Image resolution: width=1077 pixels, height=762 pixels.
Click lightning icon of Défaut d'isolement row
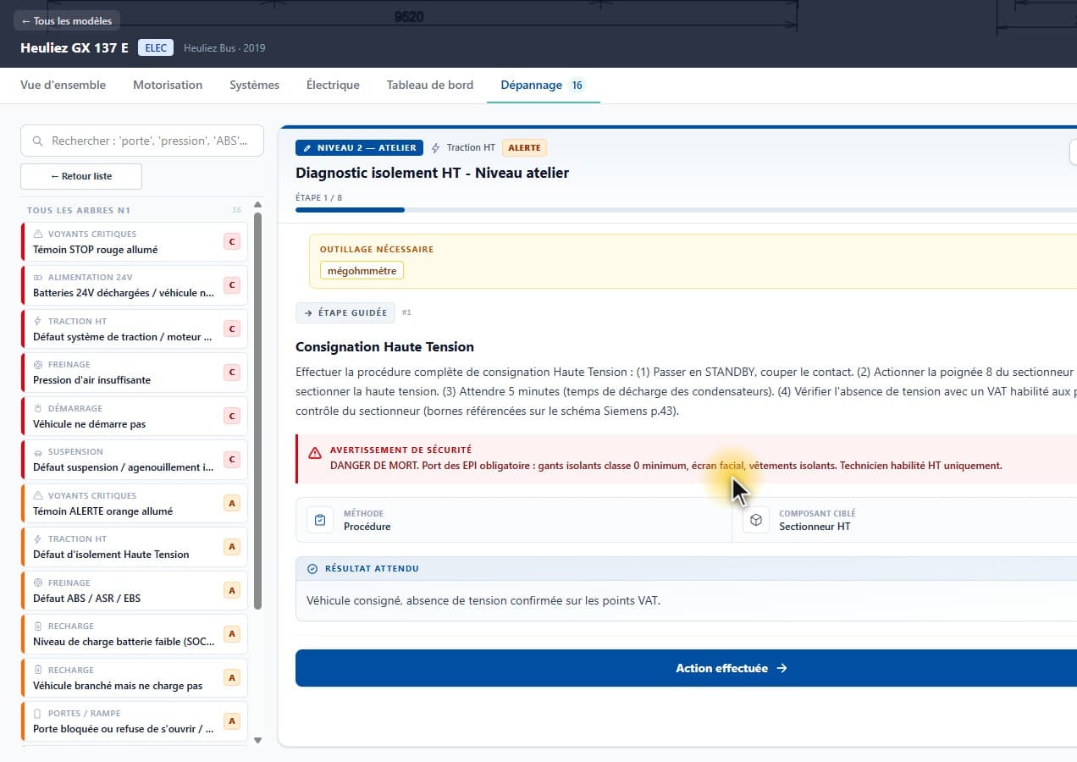[37, 539]
